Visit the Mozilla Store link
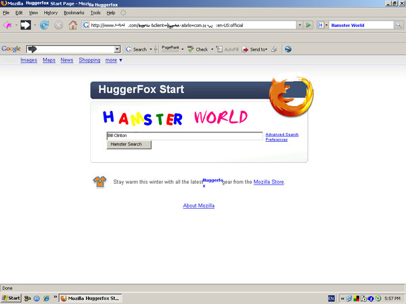Image resolution: width=406 pixels, height=304 pixels. tap(269, 182)
